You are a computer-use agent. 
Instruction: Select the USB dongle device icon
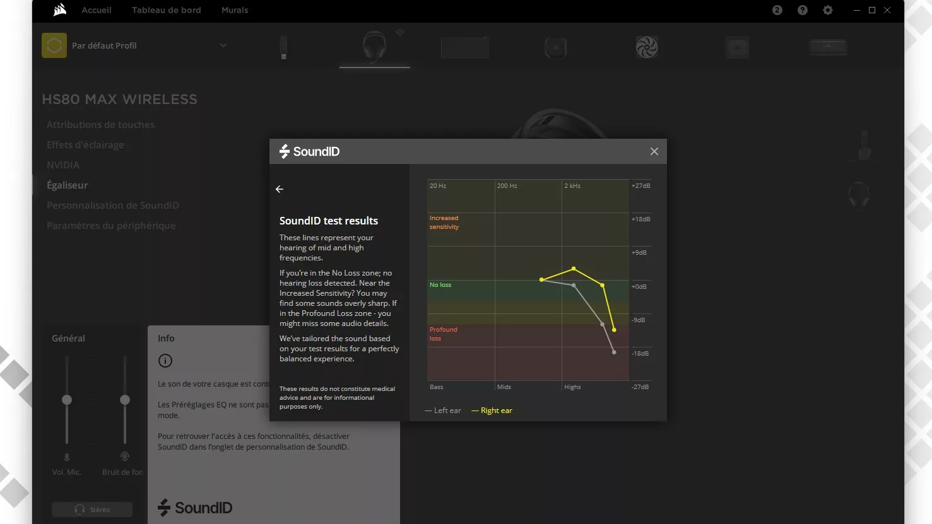284,47
